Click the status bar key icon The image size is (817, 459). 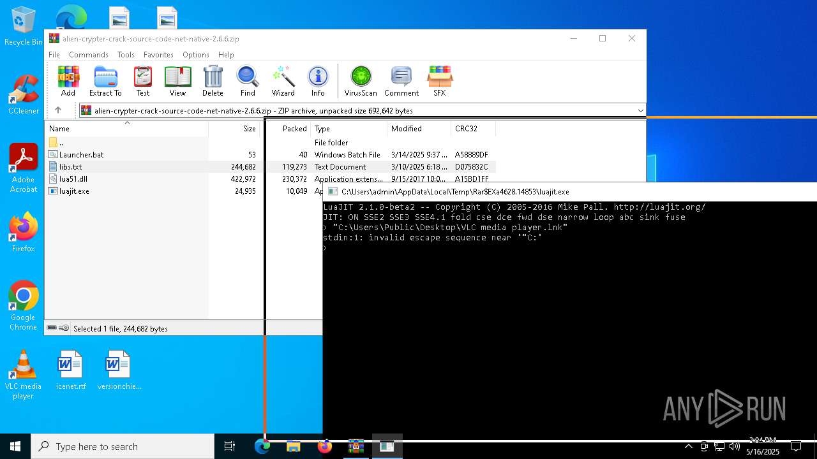tap(64, 328)
